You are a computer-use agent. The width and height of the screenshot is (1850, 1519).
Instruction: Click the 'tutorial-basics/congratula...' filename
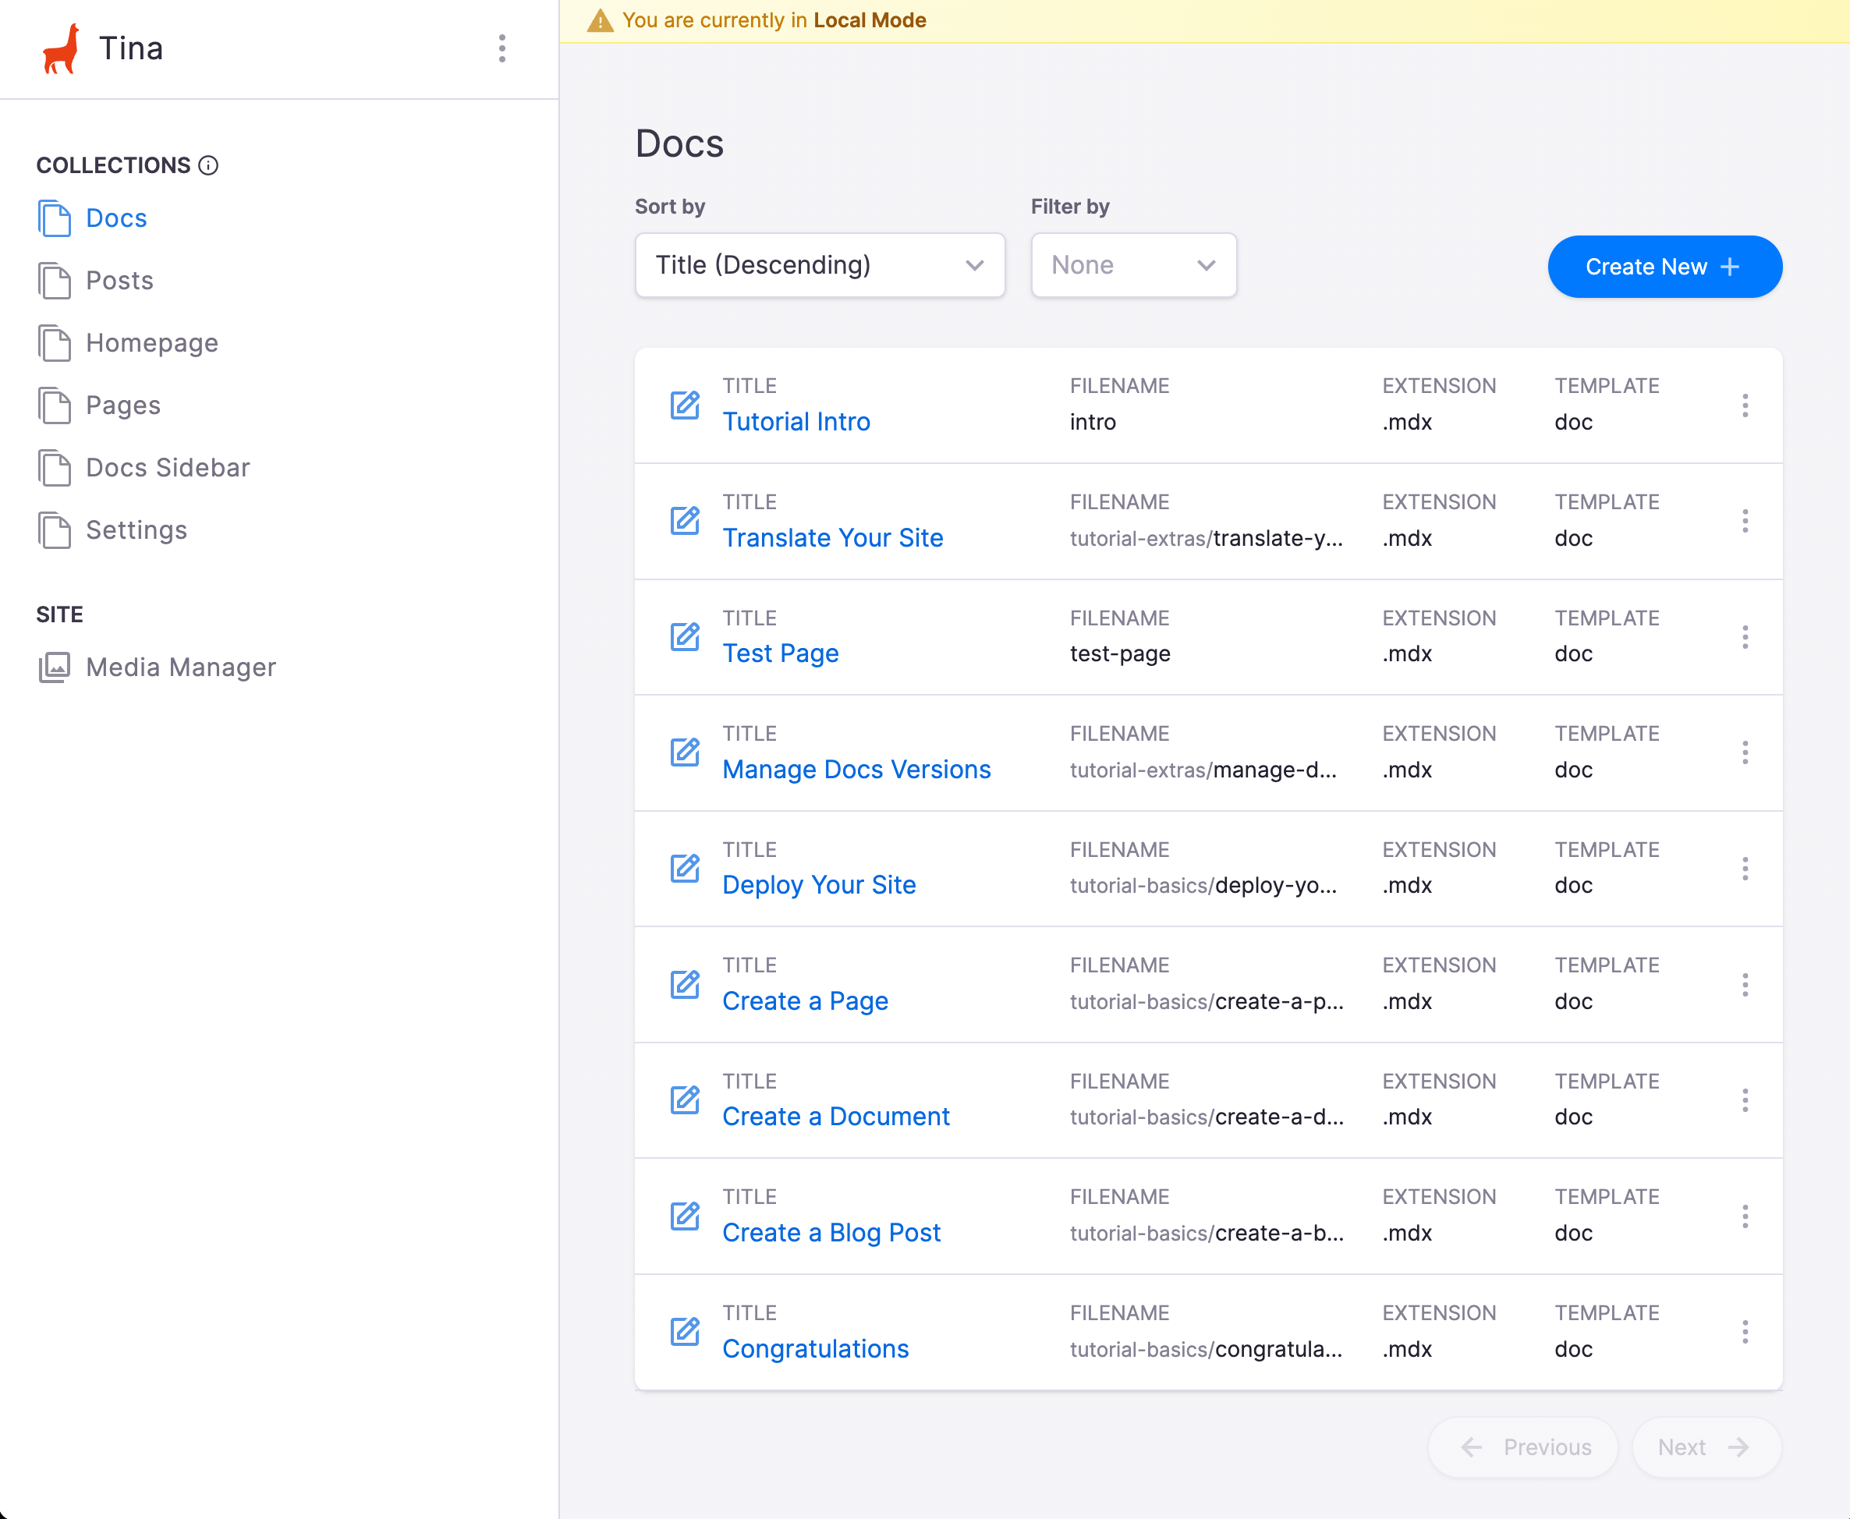[1206, 1349]
